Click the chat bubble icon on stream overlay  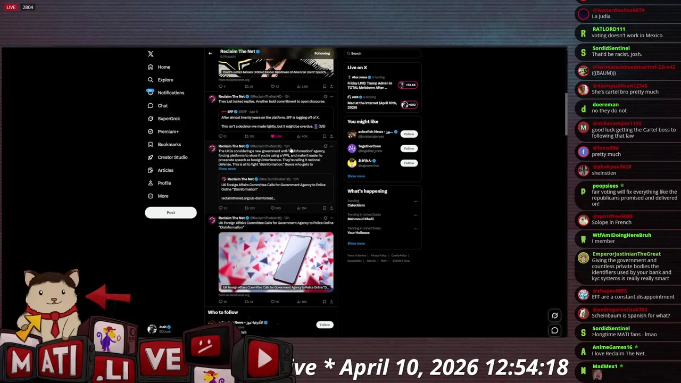click(554, 330)
